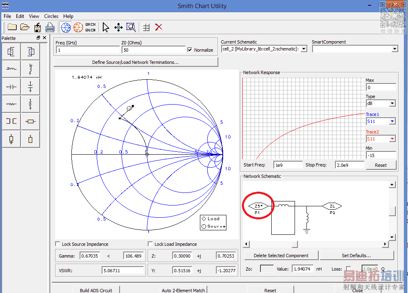The height and width of the screenshot is (293, 408).
Task: Select the shunt capacitor palette component
Action: pos(30,87)
